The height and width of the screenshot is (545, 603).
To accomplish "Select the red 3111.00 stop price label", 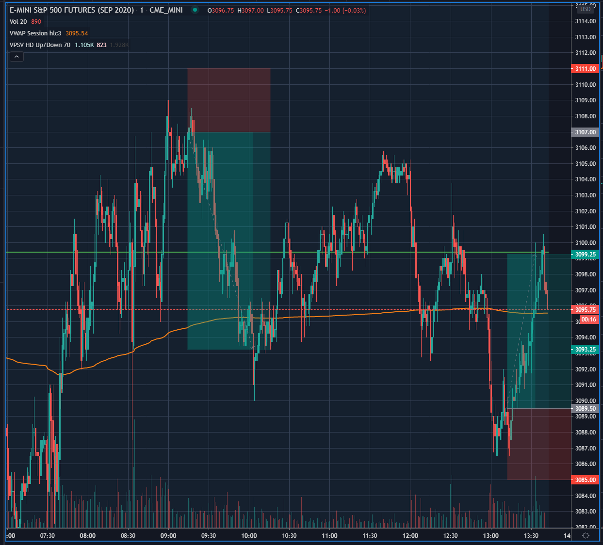I will (x=586, y=69).
